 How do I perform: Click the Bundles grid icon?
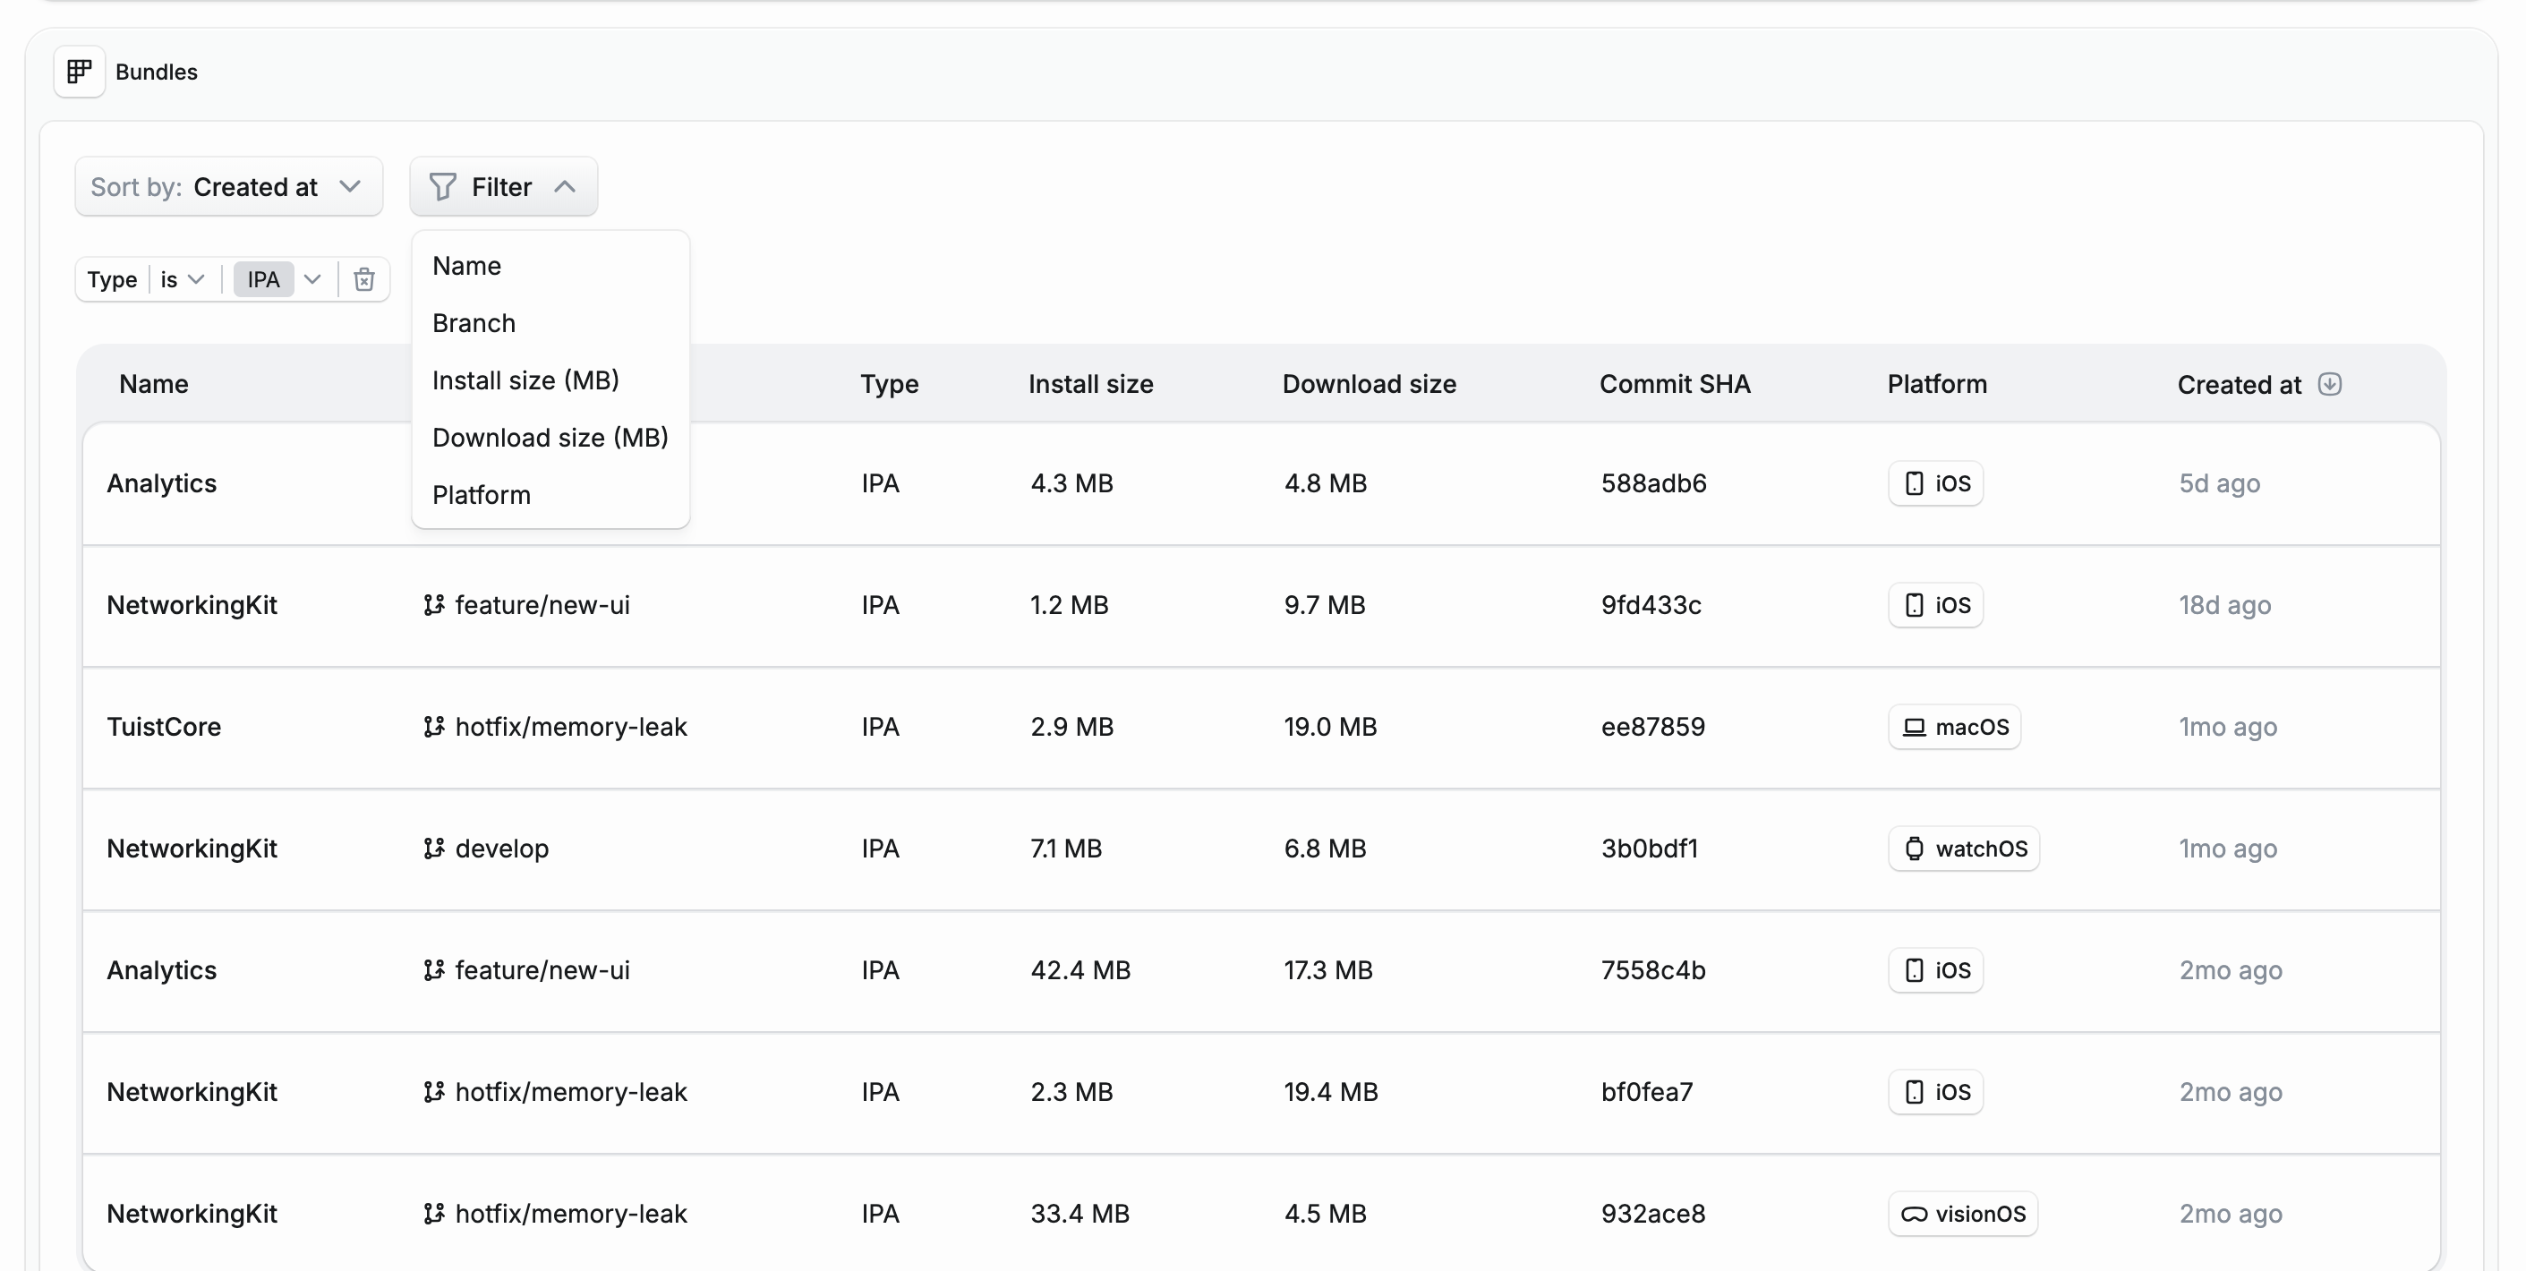point(80,72)
